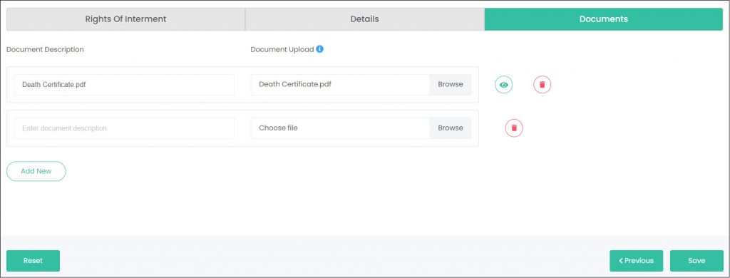Go back with the Previous button
The width and height of the screenshot is (730, 278).
[x=637, y=261]
